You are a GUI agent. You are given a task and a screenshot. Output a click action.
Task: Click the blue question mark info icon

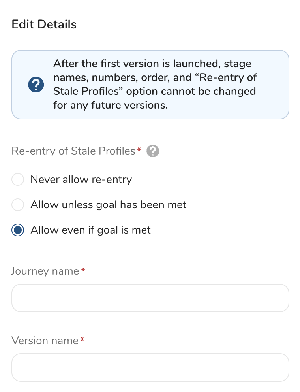point(36,85)
